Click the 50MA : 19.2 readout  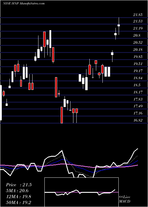click(18, 203)
